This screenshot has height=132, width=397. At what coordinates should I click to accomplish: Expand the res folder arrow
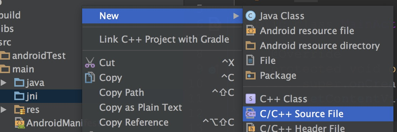pyautogui.click(x=3, y=110)
